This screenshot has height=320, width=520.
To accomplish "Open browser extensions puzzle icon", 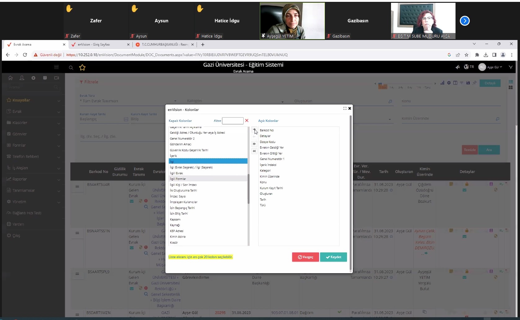I will [x=477, y=55].
